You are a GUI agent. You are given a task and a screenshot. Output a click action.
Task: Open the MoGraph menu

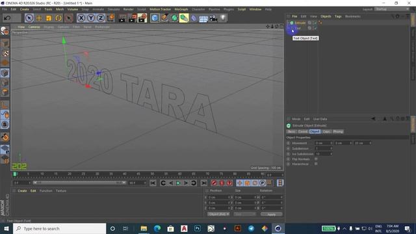[x=181, y=9]
